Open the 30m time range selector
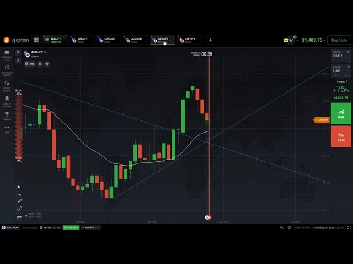This screenshot has width=353, height=264. (x=19, y=217)
